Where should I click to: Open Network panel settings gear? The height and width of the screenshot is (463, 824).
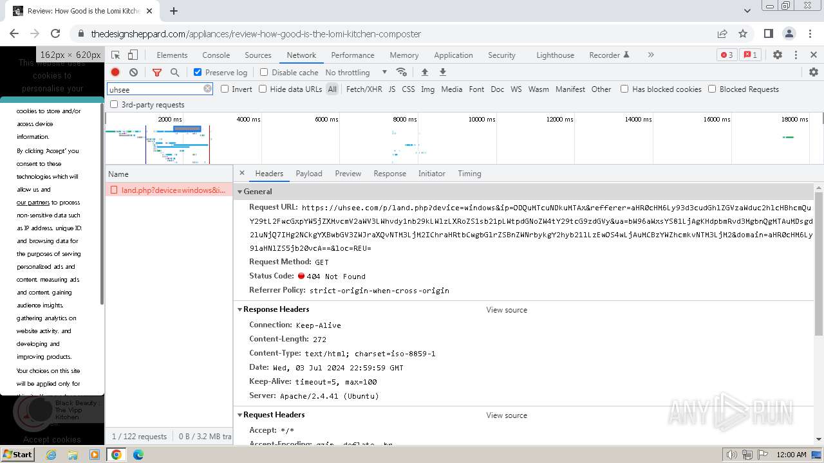coord(814,73)
